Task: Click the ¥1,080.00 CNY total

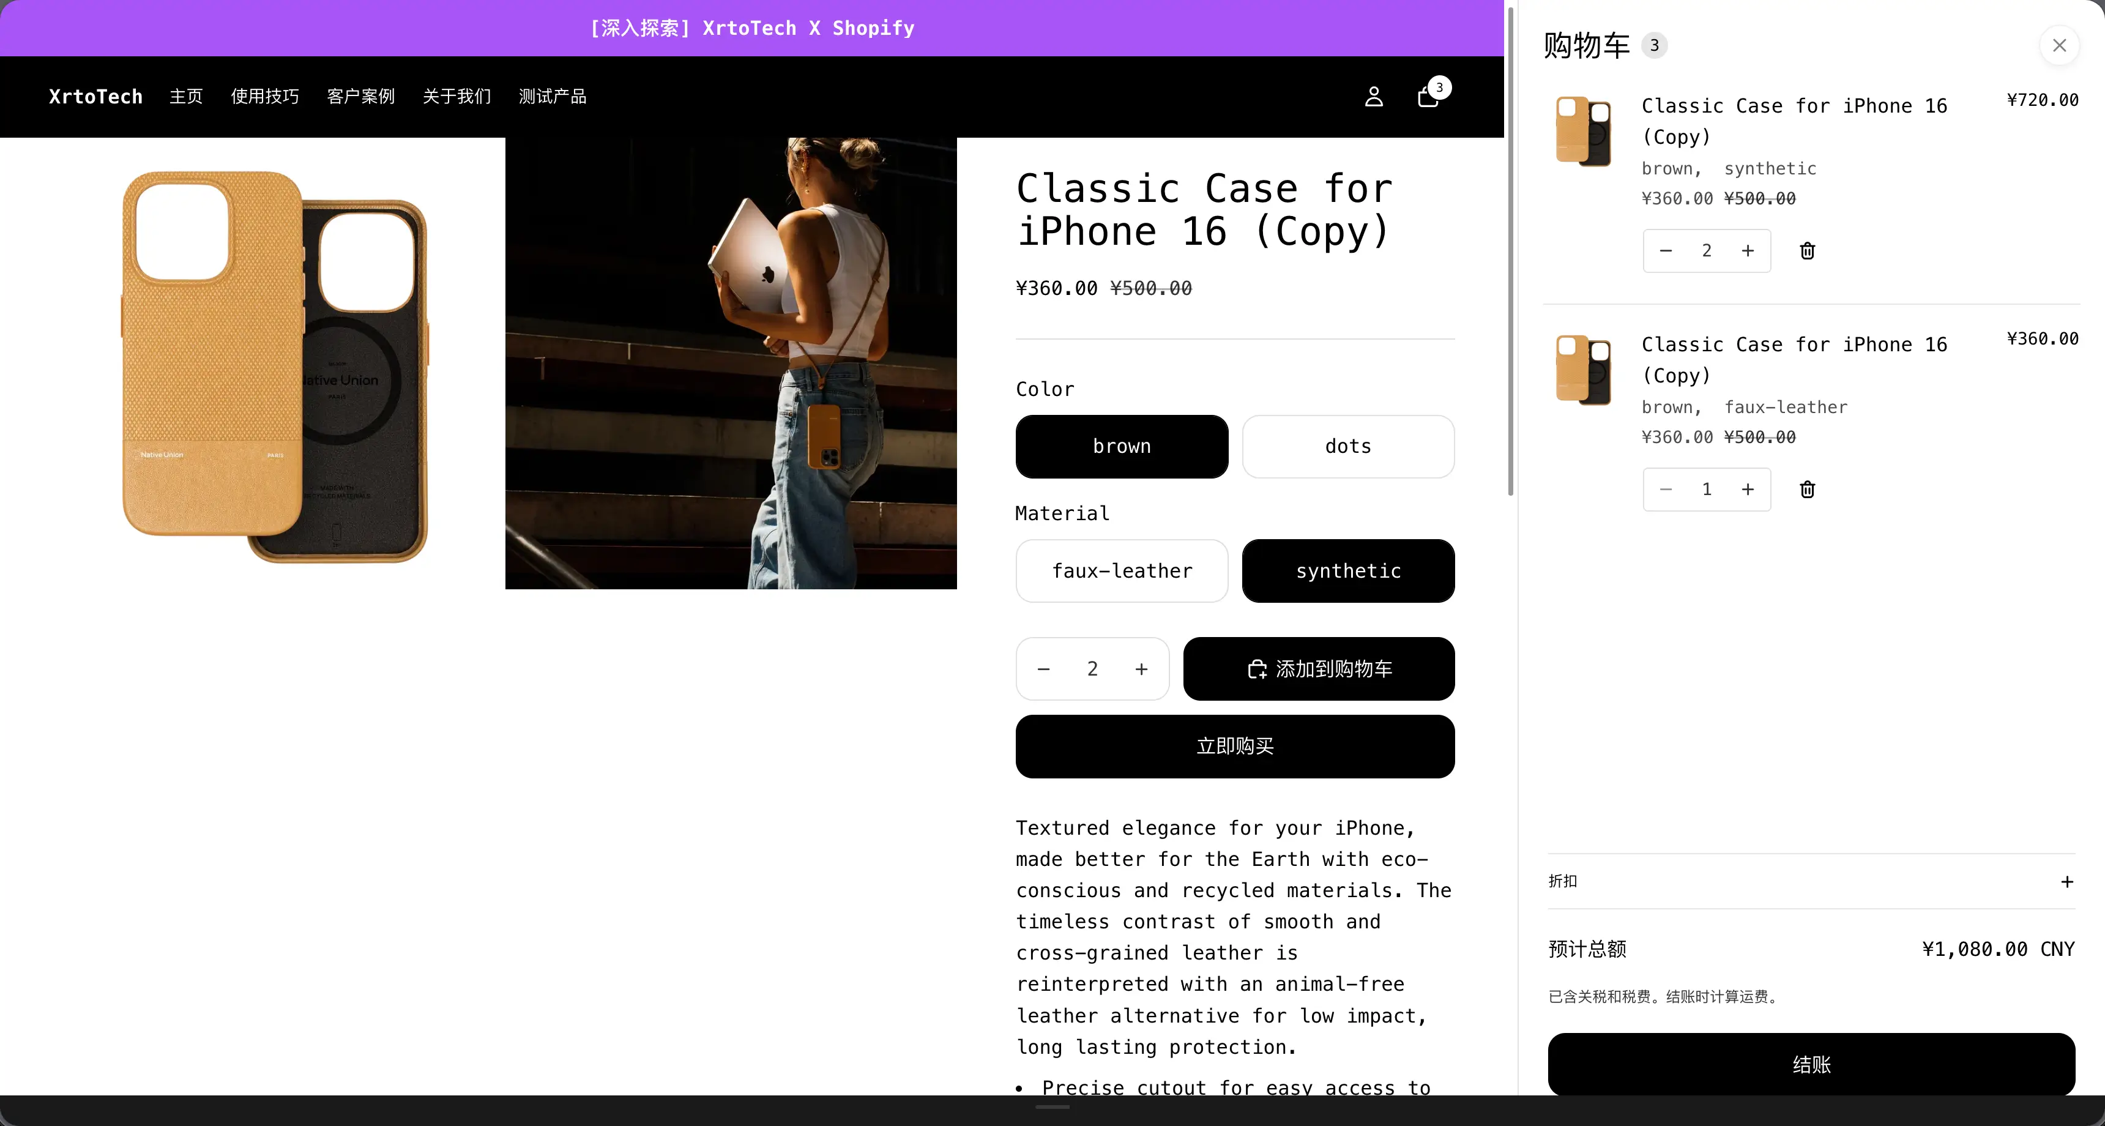Action: (1998, 950)
